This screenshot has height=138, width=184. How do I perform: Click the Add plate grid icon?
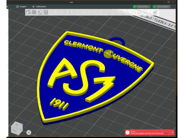click(34, 12)
